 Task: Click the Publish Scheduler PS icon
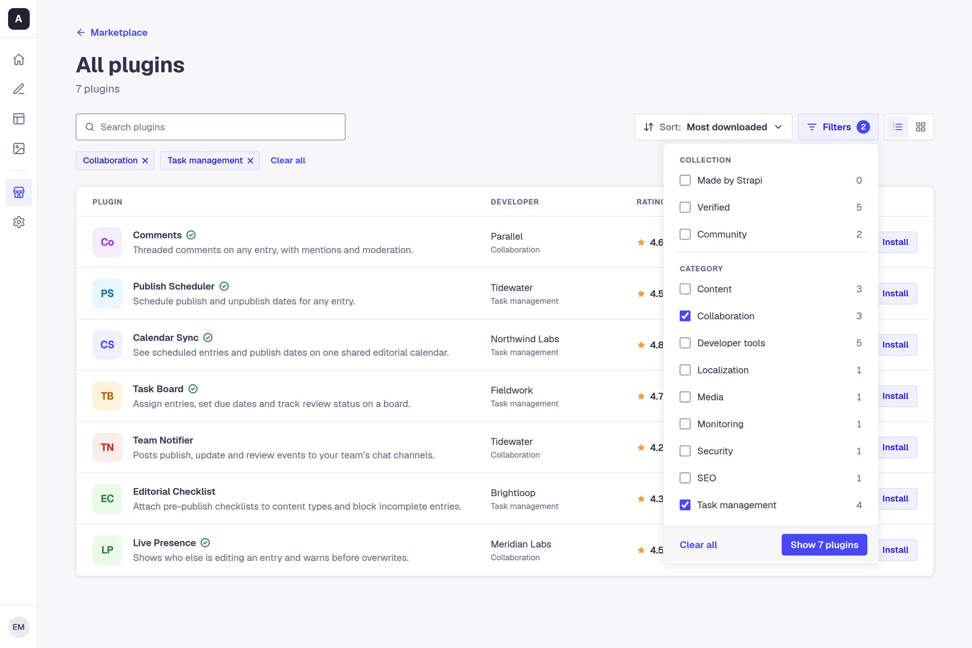(107, 294)
